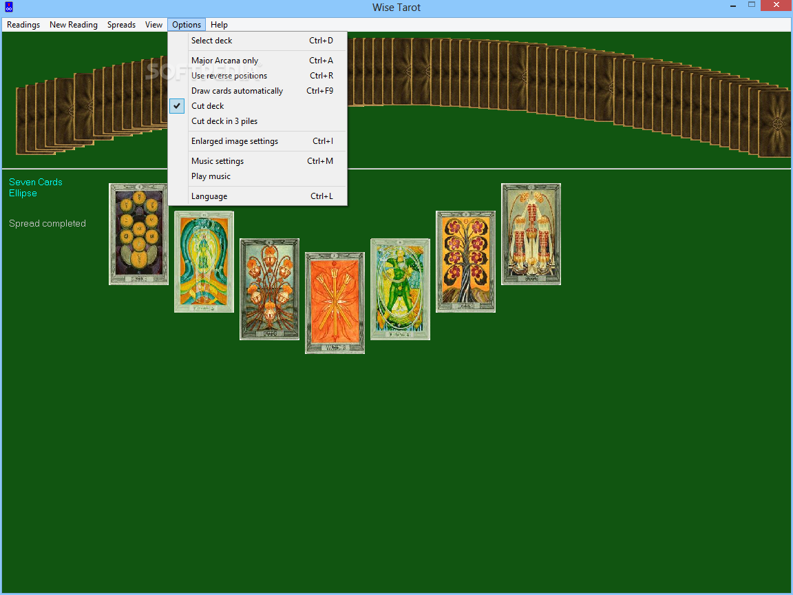Open the Spreads menu

click(121, 25)
